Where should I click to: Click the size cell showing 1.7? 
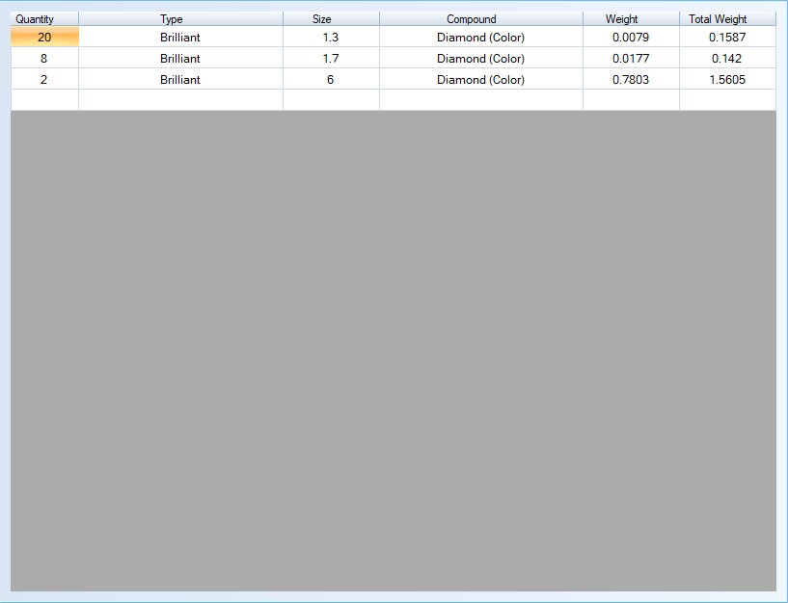click(x=331, y=59)
